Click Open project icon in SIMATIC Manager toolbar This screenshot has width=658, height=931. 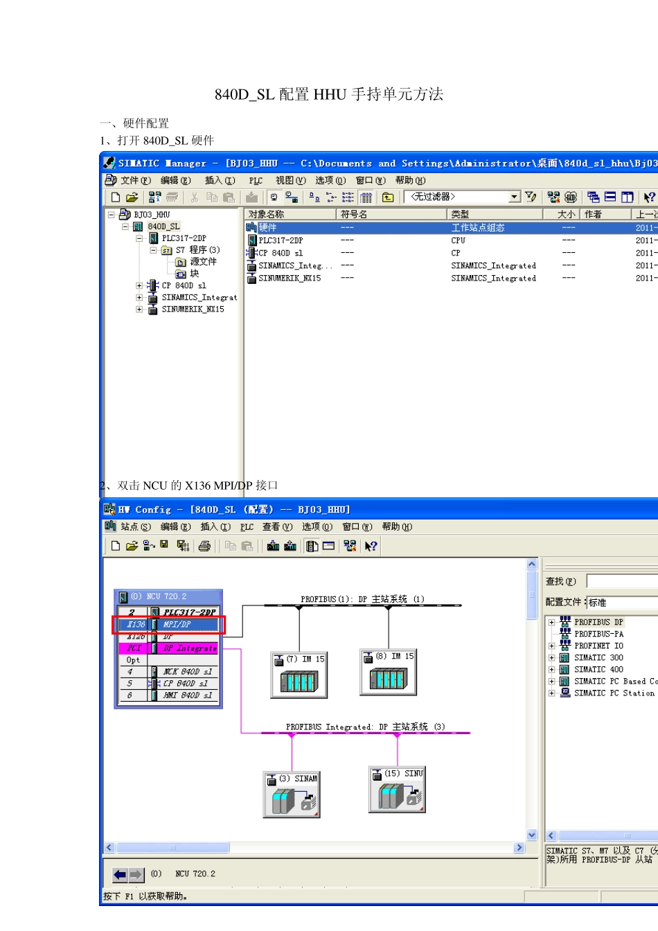[x=132, y=197]
